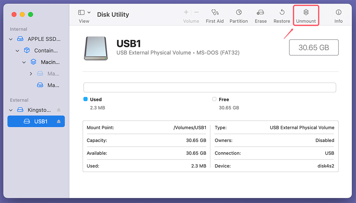The height and width of the screenshot is (203, 356).
Task: Collapse the APPLE SSD disk tree
Action: (x=11, y=39)
